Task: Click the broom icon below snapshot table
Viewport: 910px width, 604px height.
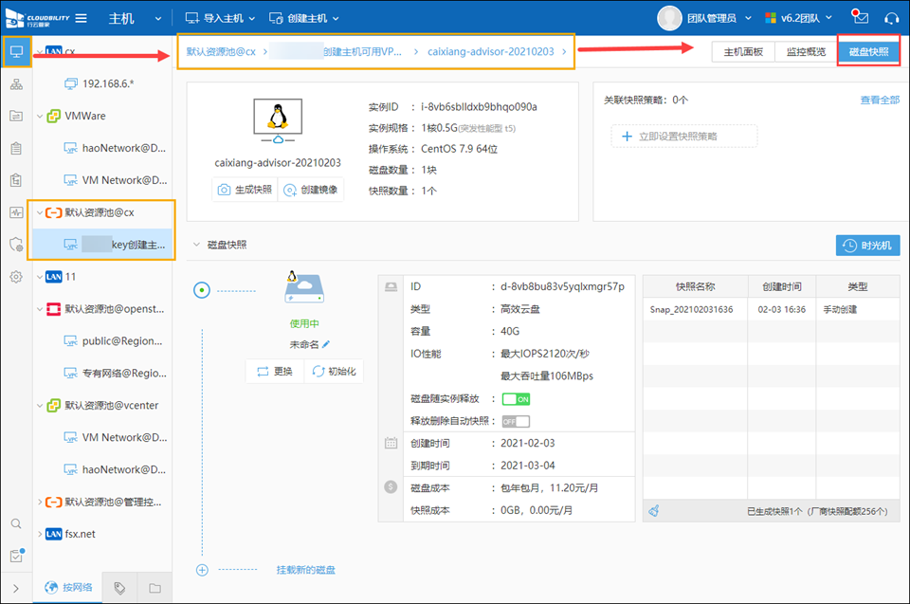Action: coord(653,511)
